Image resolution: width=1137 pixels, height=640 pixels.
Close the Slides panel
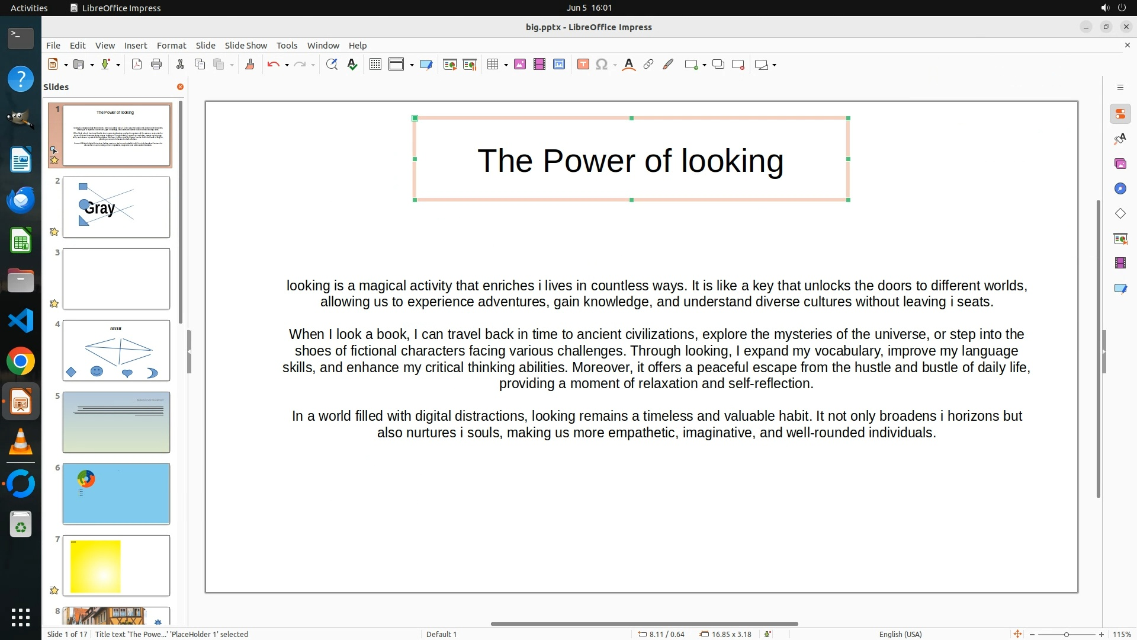(x=180, y=87)
